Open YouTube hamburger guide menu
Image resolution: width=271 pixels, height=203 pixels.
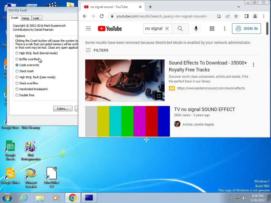pos(88,29)
